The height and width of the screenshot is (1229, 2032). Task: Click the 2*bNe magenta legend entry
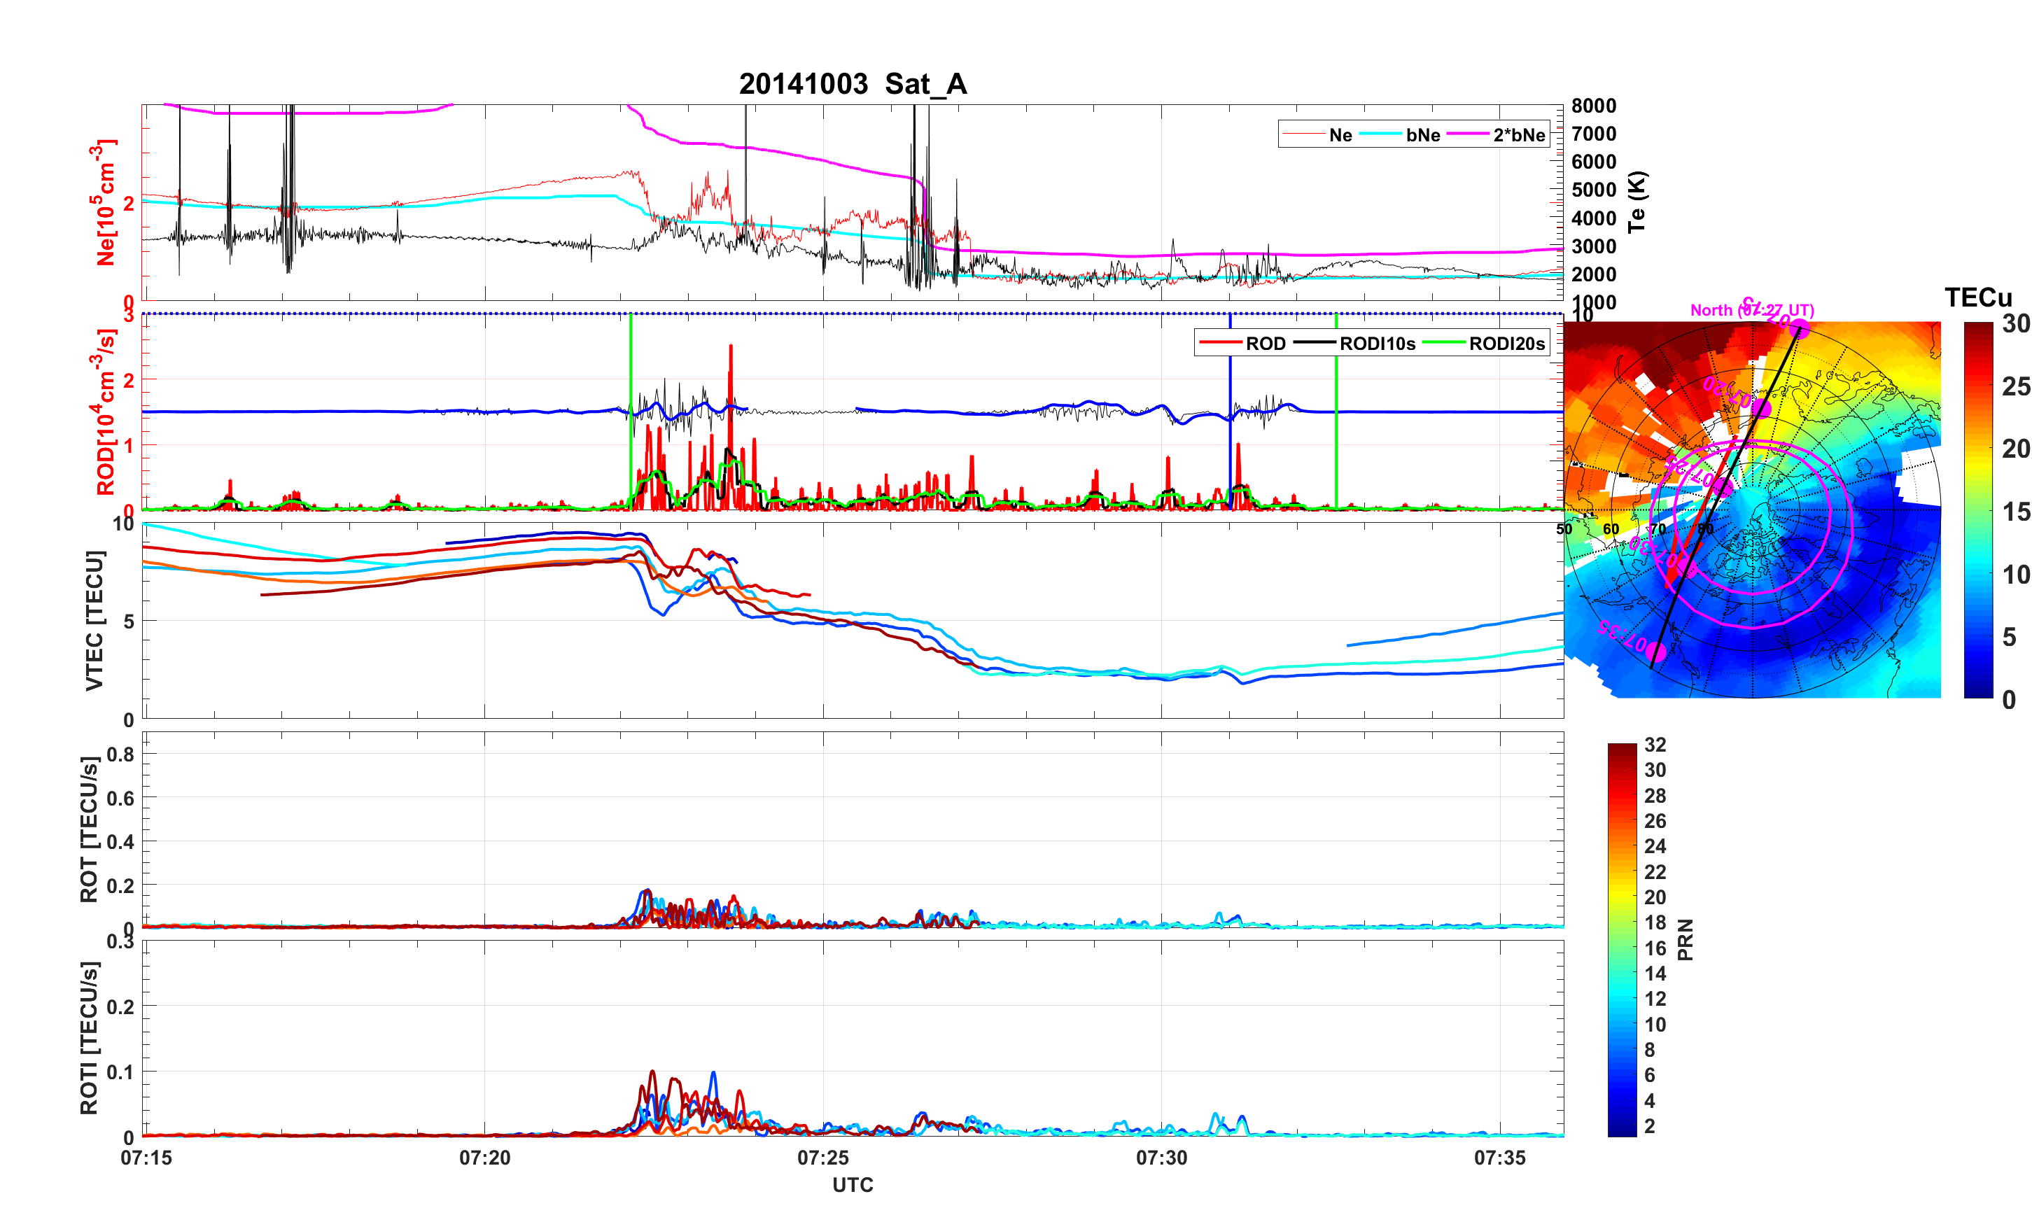point(1518,134)
